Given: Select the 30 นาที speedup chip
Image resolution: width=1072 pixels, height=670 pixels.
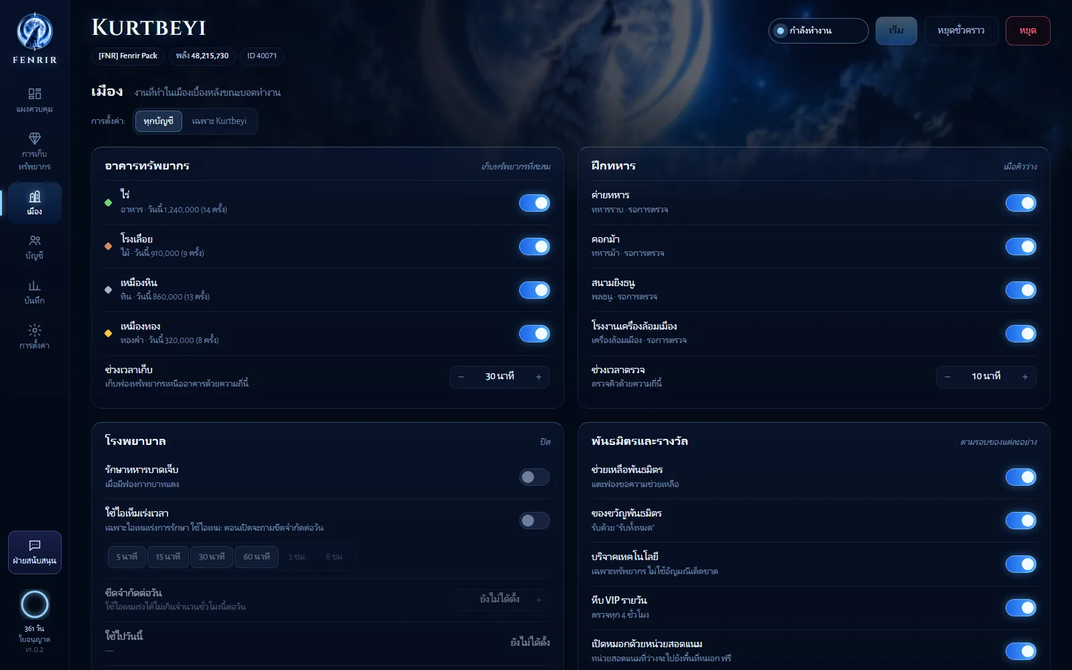Looking at the screenshot, I should pos(212,557).
